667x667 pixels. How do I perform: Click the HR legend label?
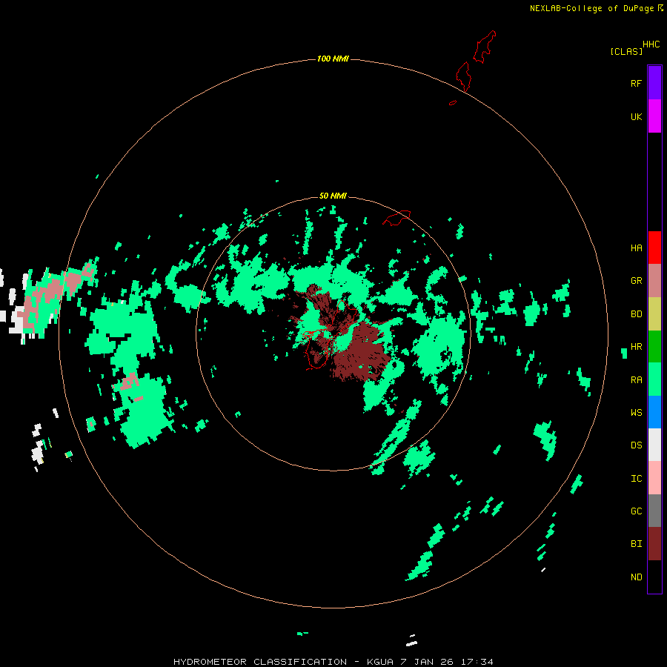(636, 347)
